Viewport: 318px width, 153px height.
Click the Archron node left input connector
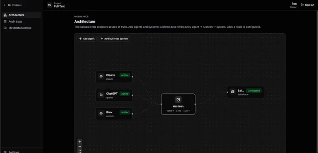161,104
